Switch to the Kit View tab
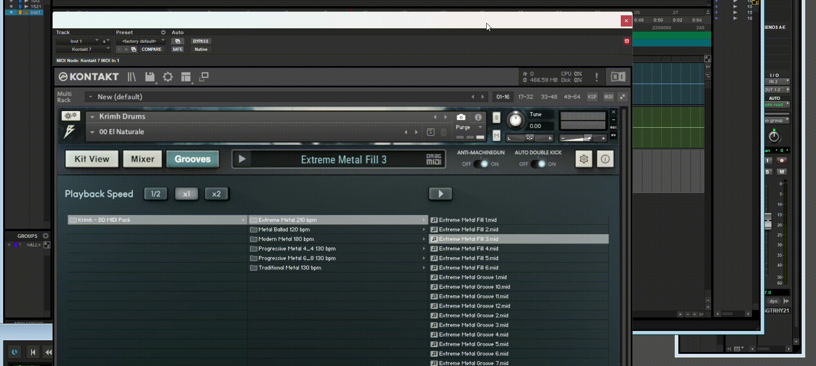This screenshot has height=366, width=816. point(92,159)
